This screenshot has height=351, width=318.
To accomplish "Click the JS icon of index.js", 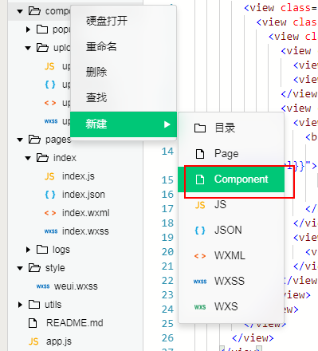I will 49,176.
